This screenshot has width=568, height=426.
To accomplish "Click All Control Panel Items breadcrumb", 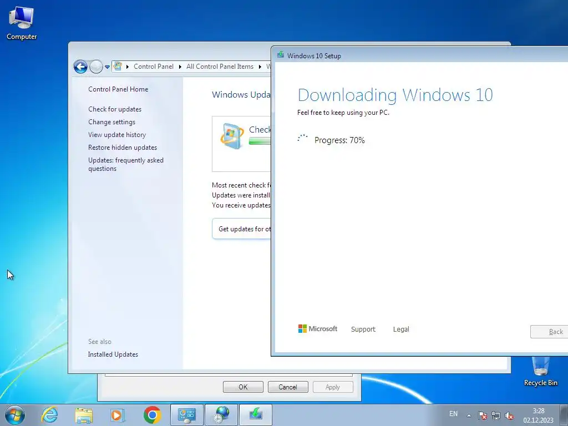I will coord(220,67).
